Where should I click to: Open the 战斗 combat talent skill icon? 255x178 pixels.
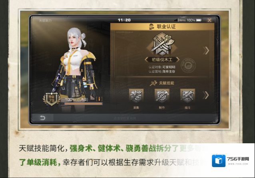coord(187,96)
